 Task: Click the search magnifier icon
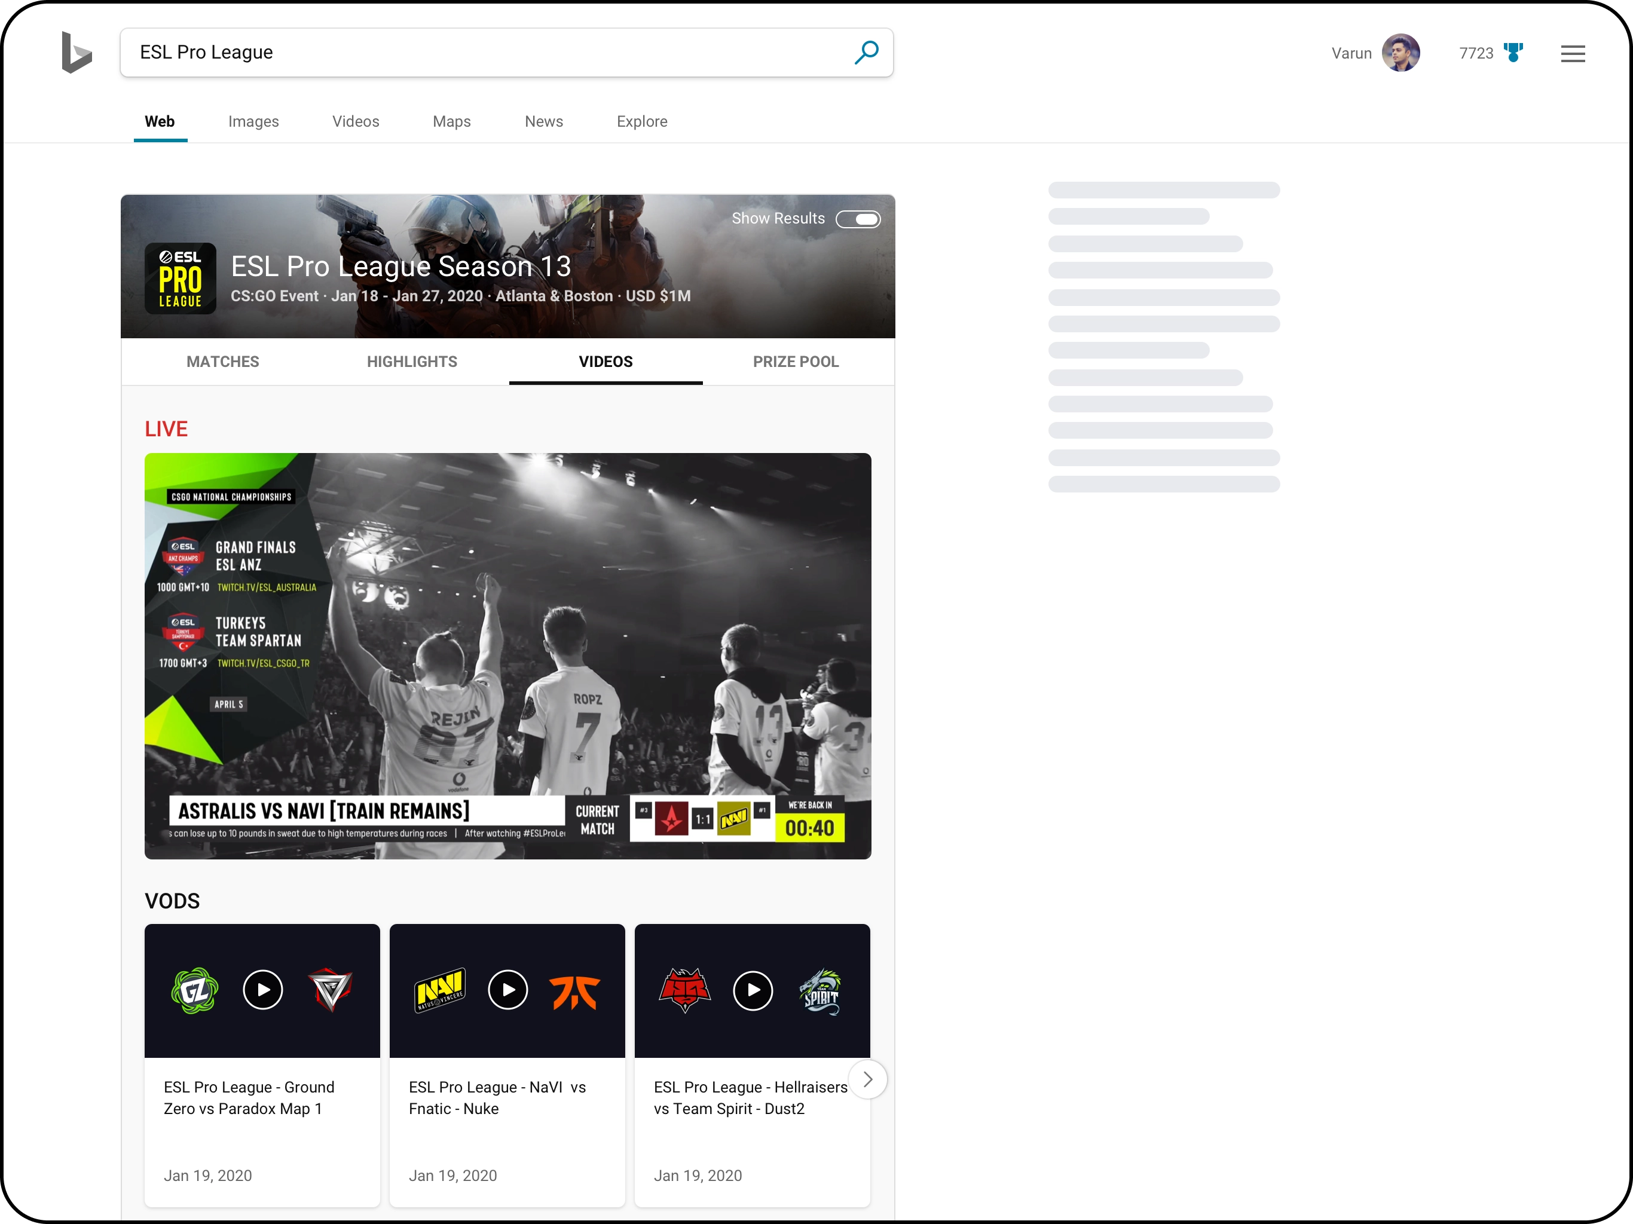867,53
